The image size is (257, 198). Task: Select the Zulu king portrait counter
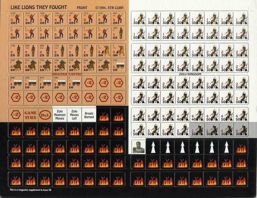click(138, 147)
